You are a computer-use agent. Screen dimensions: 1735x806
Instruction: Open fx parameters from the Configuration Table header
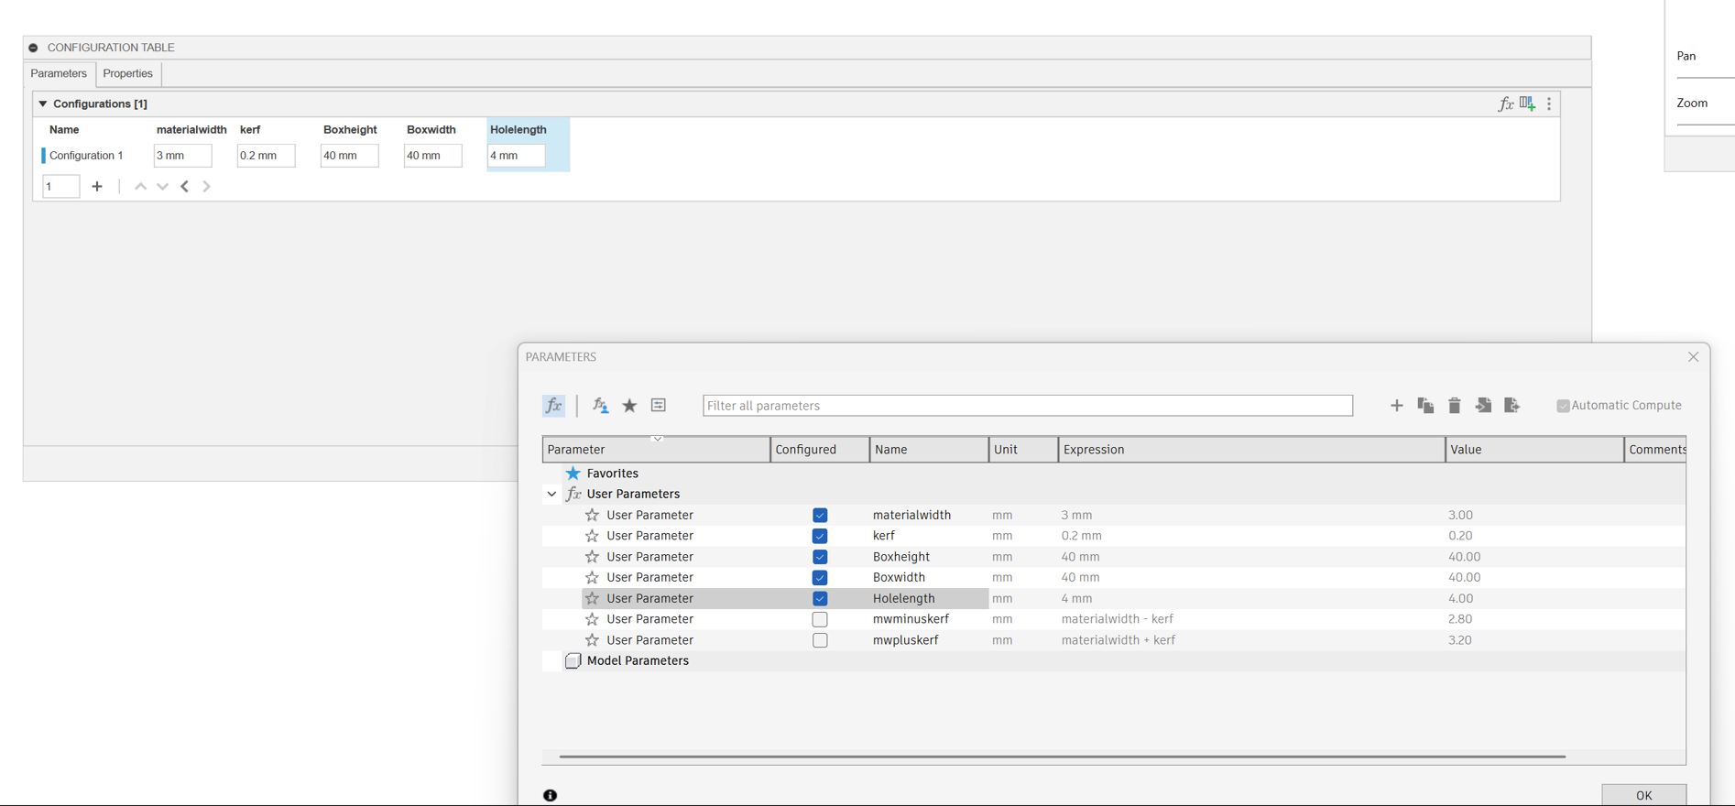(1505, 103)
